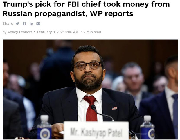Image resolution: width=180 pixels, height=140 pixels.
Task: Click the '2 min read' label
Action: [92, 32]
